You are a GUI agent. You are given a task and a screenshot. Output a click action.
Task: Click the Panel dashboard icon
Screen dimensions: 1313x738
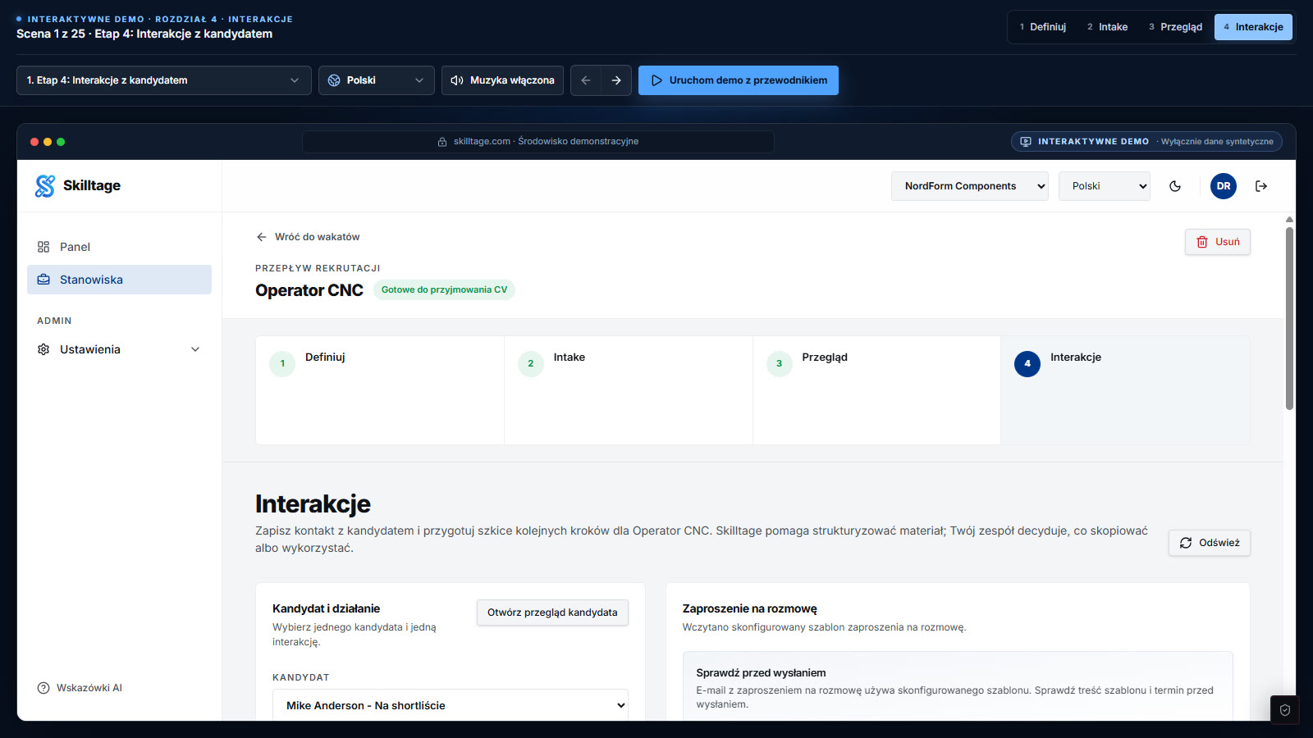(x=43, y=247)
